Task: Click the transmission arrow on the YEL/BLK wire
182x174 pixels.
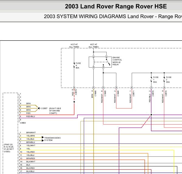Action: 43,140
